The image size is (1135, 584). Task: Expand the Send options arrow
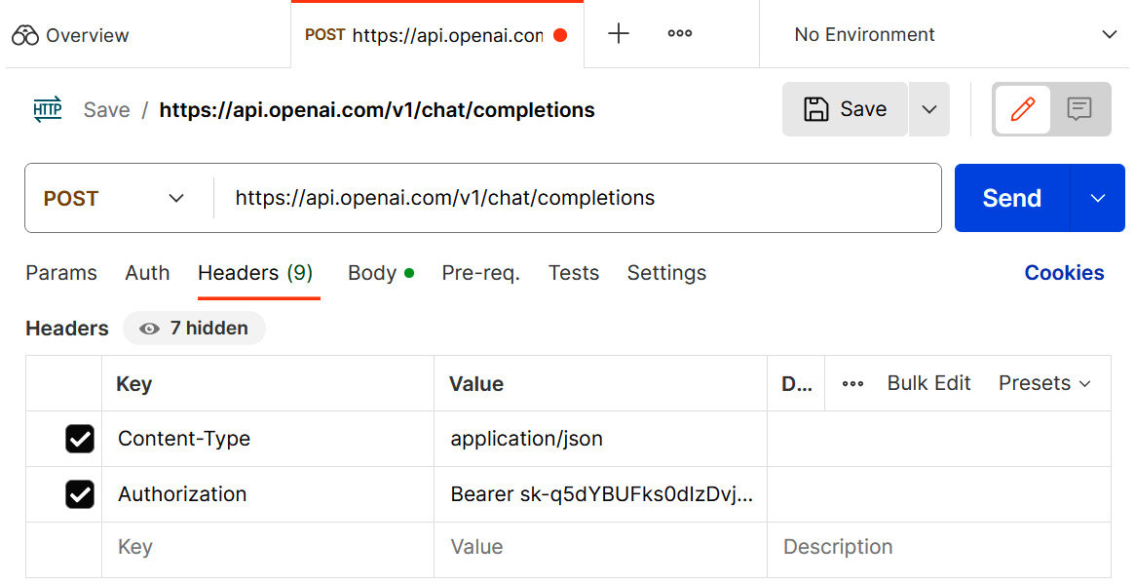pyautogui.click(x=1098, y=198)
